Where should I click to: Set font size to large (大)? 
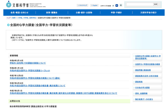(121, 5)
